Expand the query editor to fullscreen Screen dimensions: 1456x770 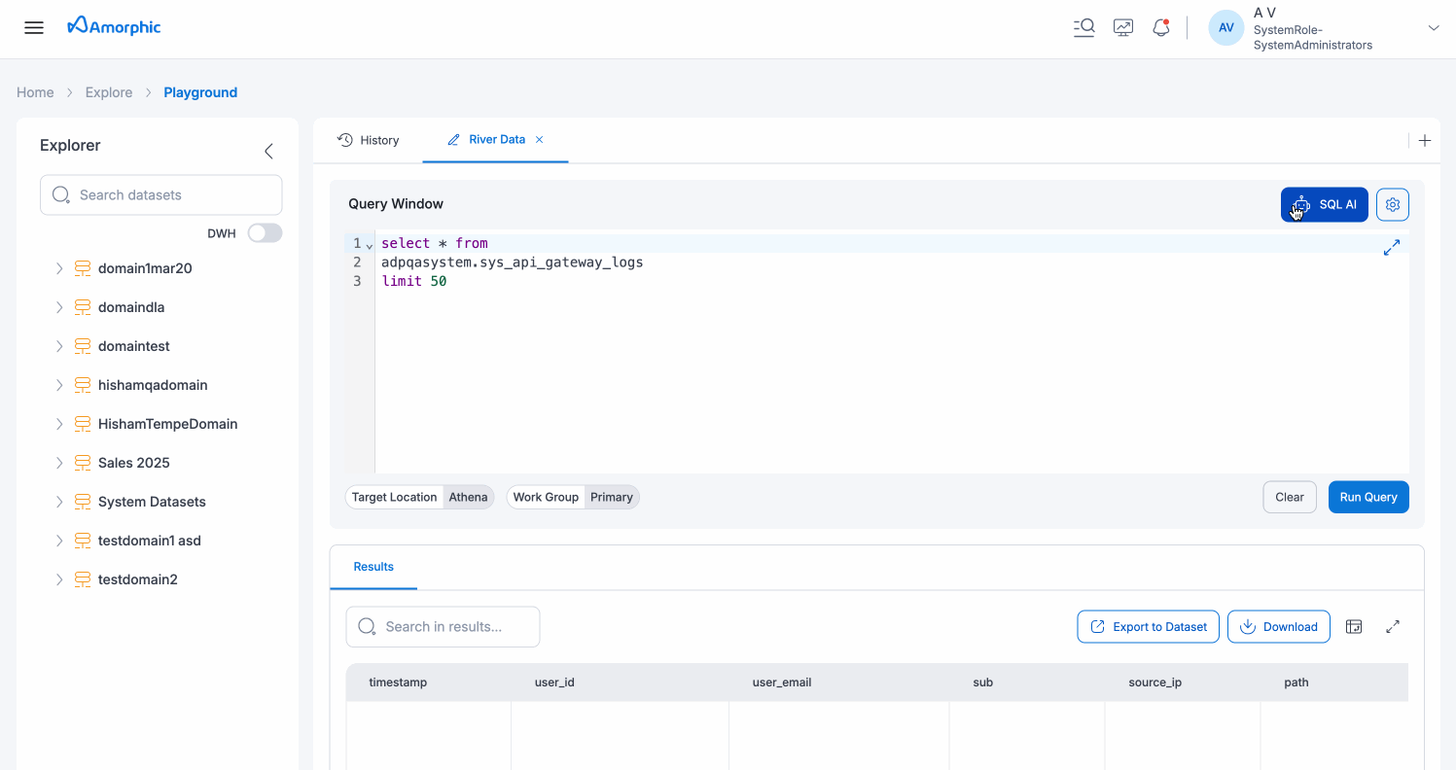point(1391,248)
